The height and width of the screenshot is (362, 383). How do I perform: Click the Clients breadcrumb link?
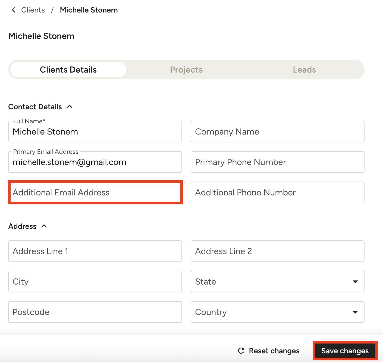pyautogui.click(x=33, y=10)
